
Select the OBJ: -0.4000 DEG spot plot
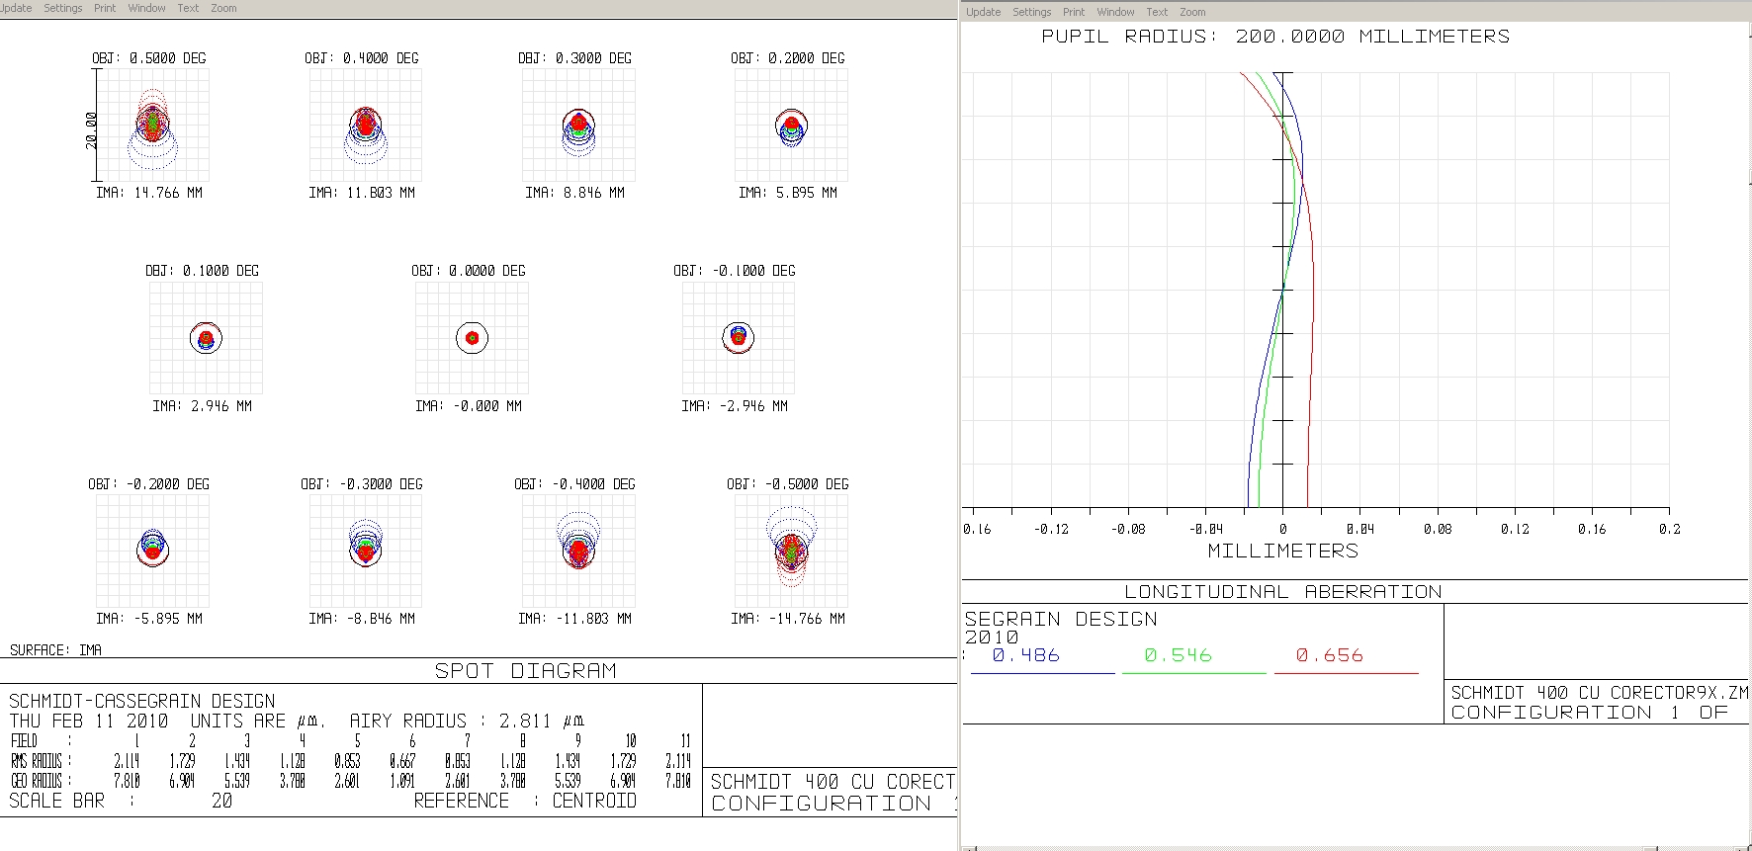(578, 551)
